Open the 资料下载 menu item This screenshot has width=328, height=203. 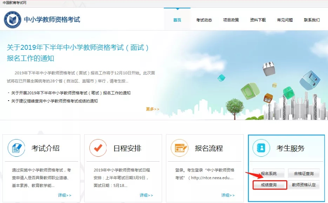coord(258,20)
